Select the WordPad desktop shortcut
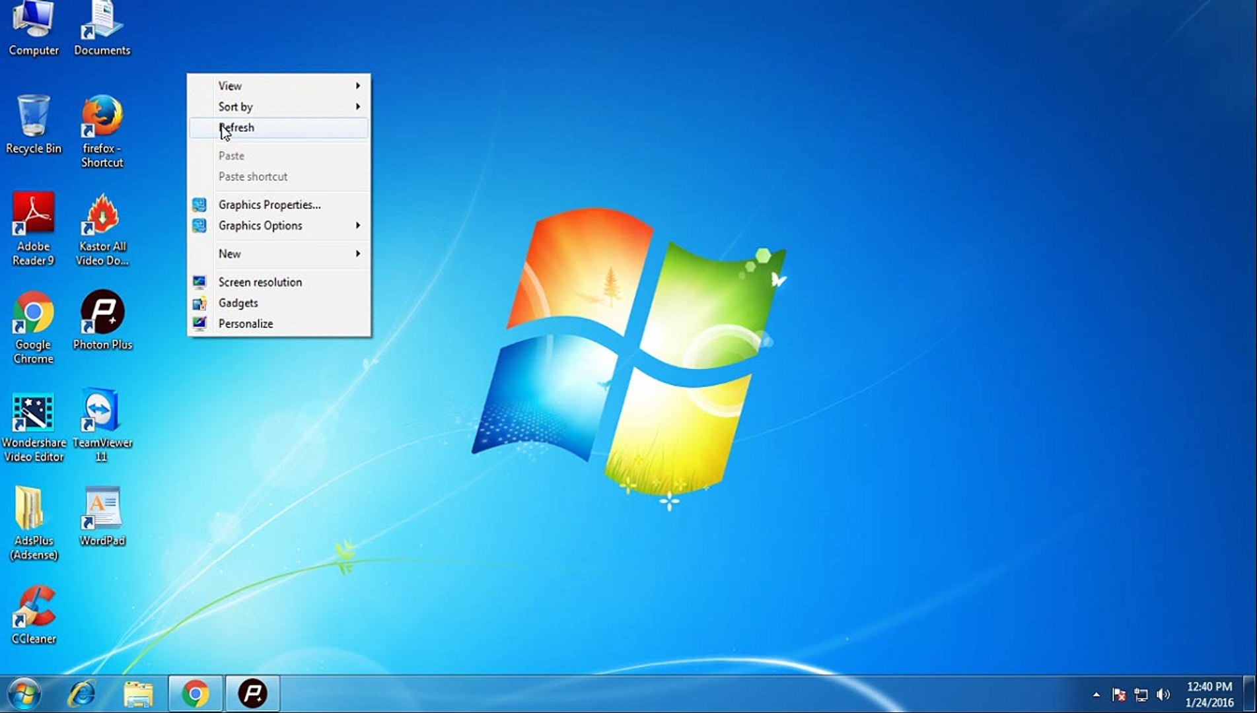This screenshot has height=713, width=1257. [102, 517]
